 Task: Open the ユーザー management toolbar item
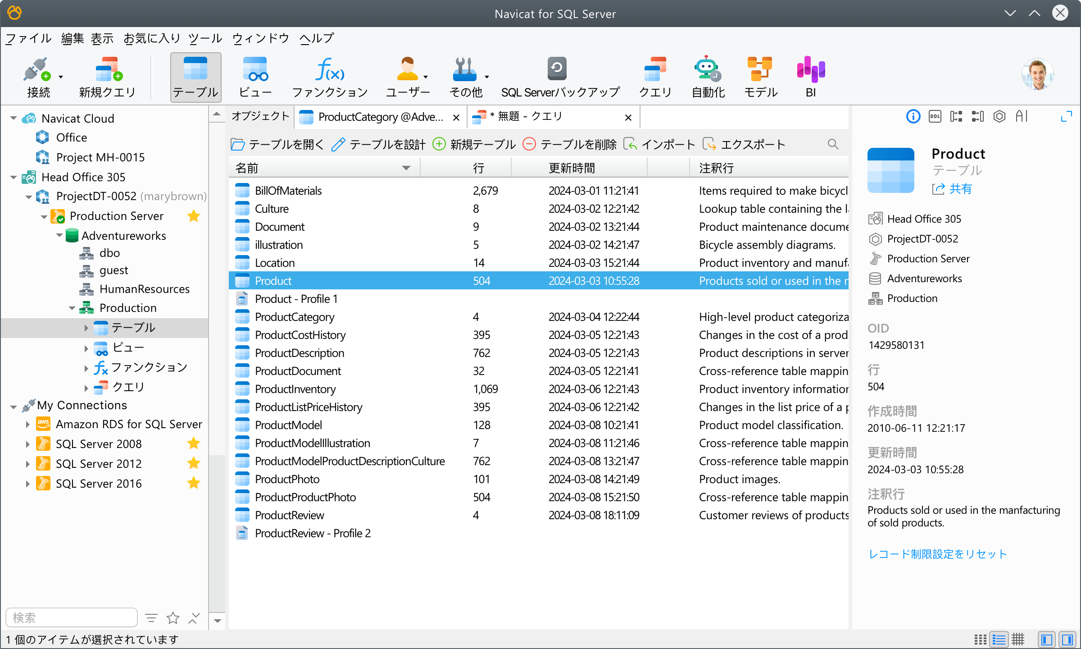(408, 78)
